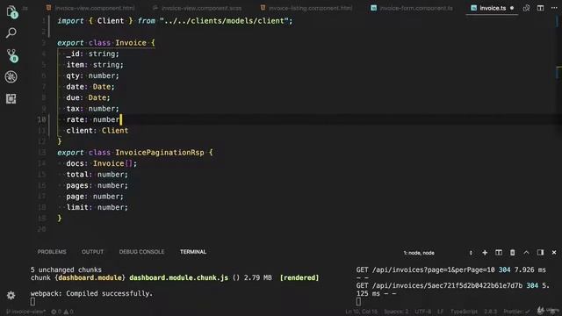Kill terminal with the trash icon
562x316 pixels.
tap(513, 253)
